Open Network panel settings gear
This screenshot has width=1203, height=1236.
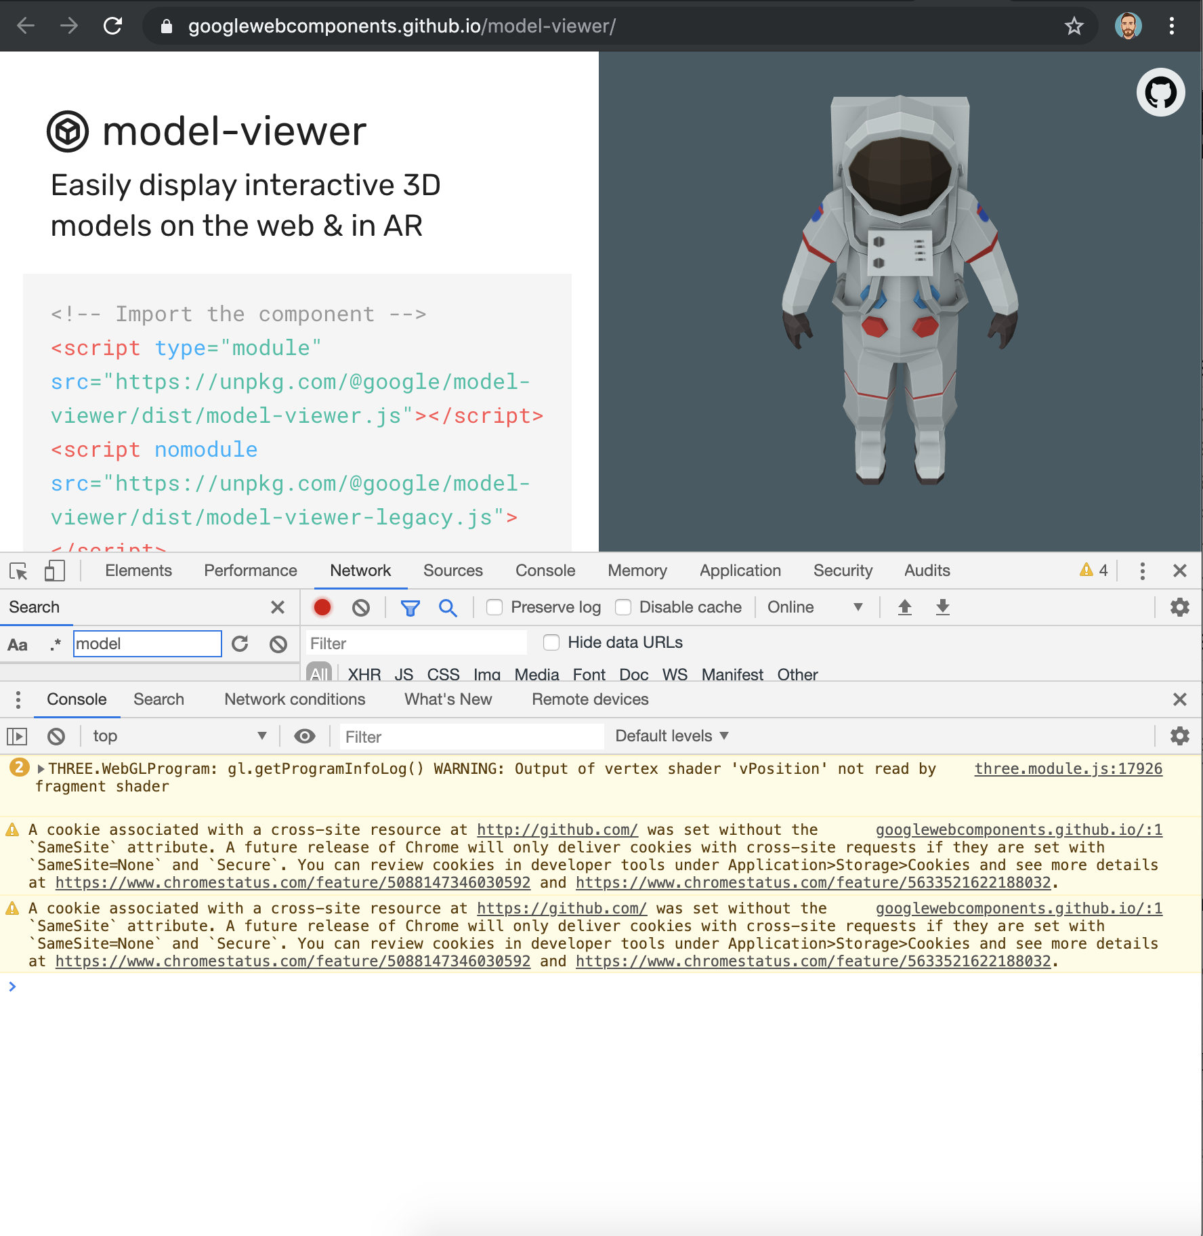(1180, 607)
